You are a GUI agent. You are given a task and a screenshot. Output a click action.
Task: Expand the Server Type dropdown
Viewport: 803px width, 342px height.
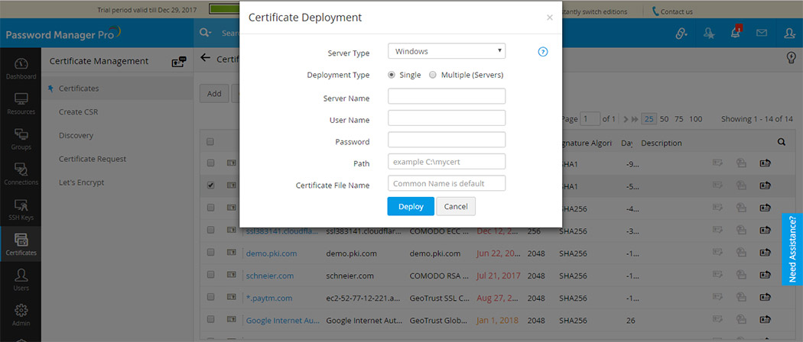tap(447, 51)
